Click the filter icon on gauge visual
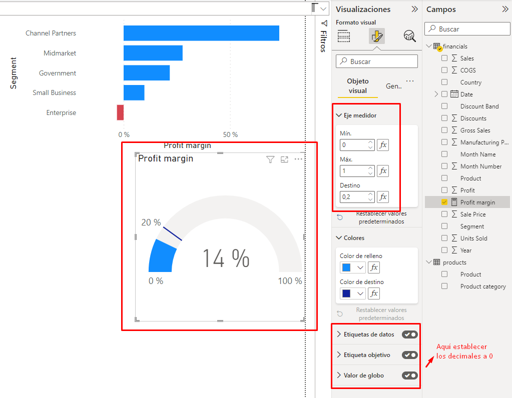Image resolution: width=512 pixels, height=398 pixels. click(270, 159)
